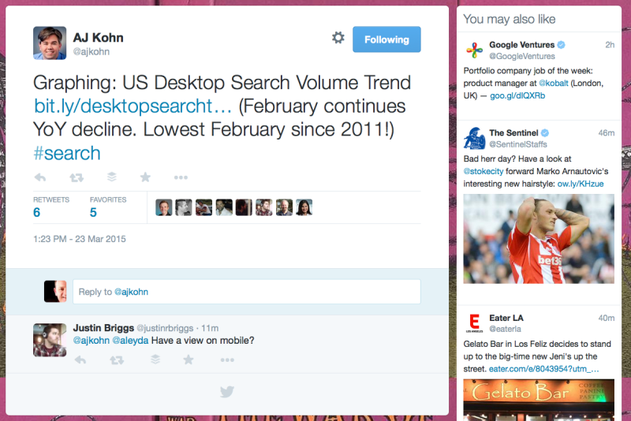Image resolution: width=631 pixels, height=421 pixels.
Task: Retweet AJ Kohn's search volume tweet
Action: [x=77, y=177]
